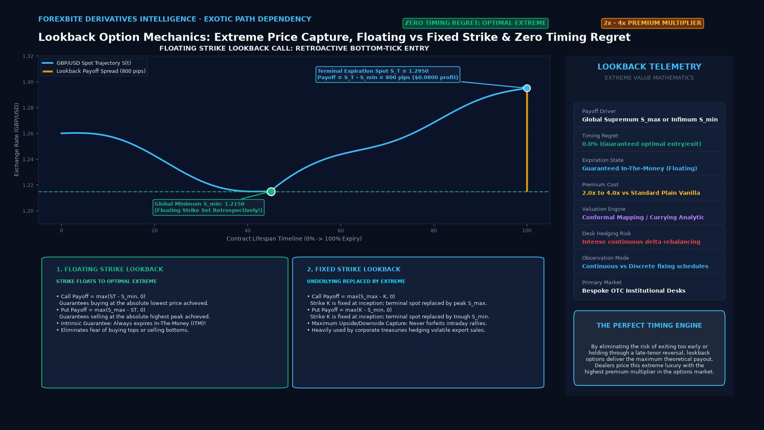764x430 pixels.
Task: Click 'Global Supremum S_max or Infimum S_min' value
Action: 650,119
